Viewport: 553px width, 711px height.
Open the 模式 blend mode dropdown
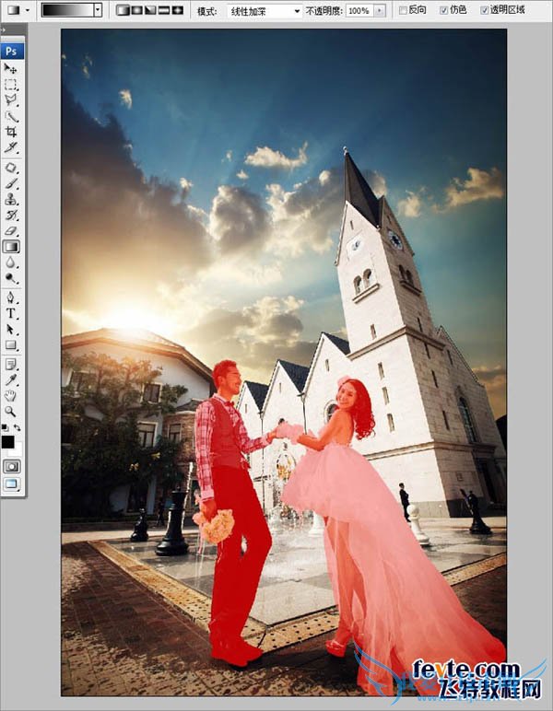tap(265, 10)
